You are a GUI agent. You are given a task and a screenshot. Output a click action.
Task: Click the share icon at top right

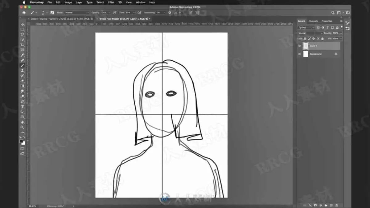coord(348,13)
